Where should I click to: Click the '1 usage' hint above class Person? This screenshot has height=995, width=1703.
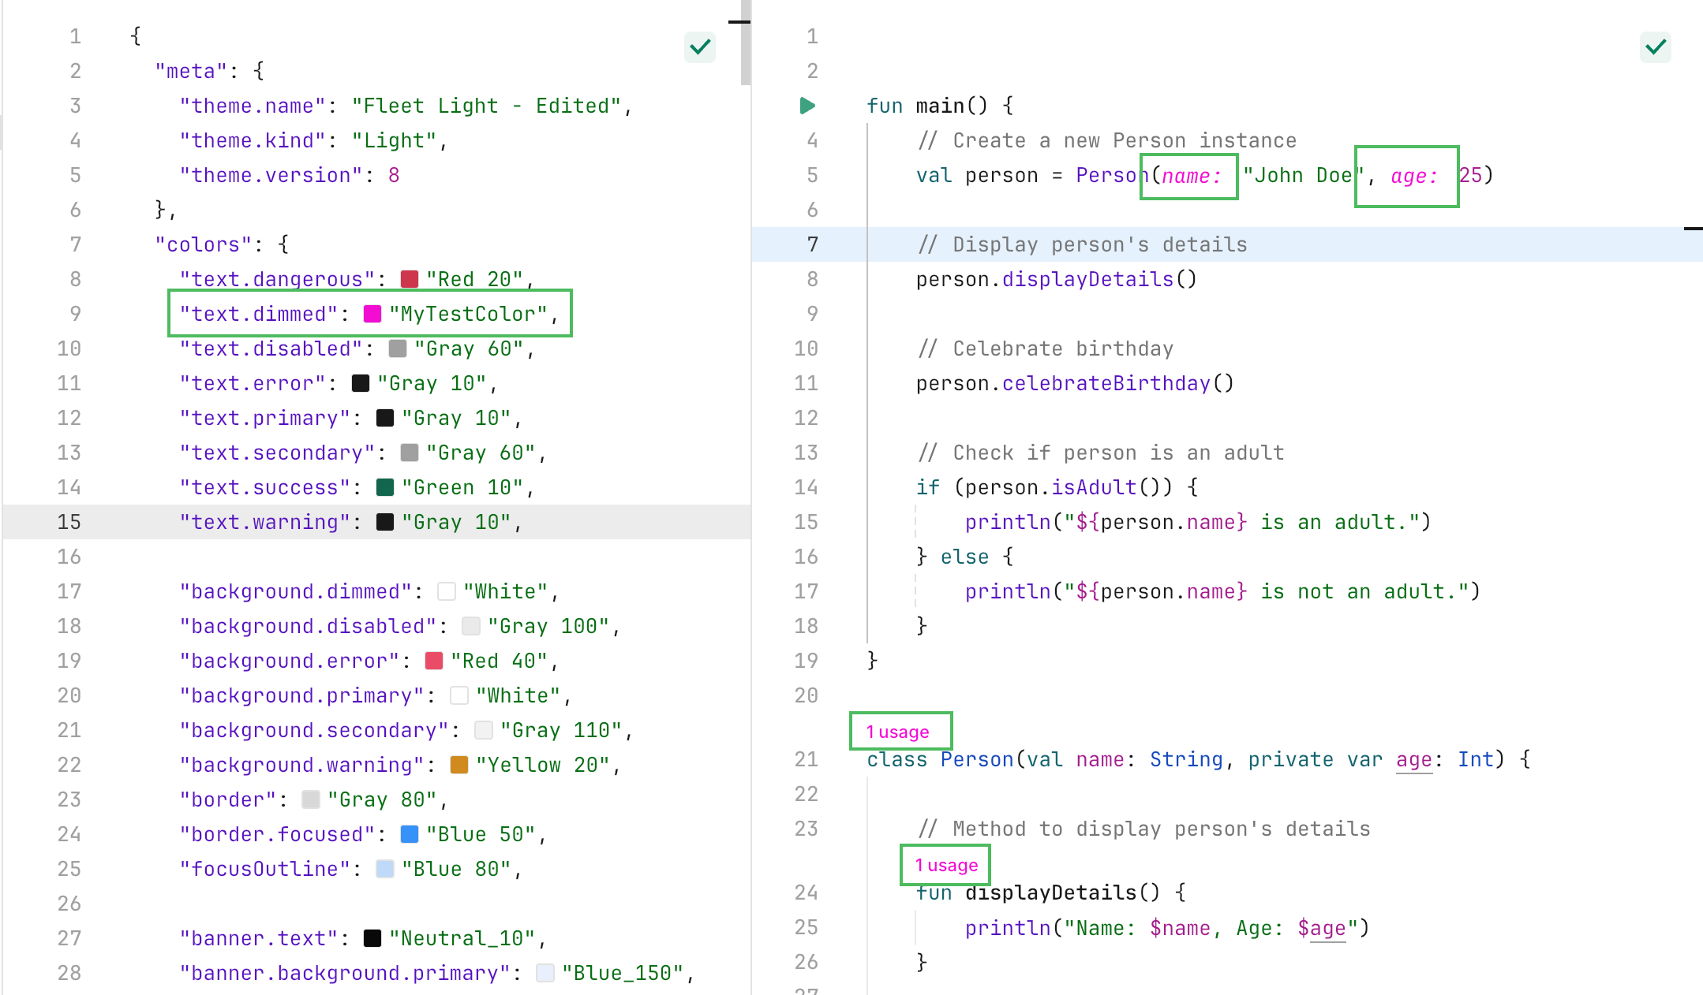click(x=898, y=732)
